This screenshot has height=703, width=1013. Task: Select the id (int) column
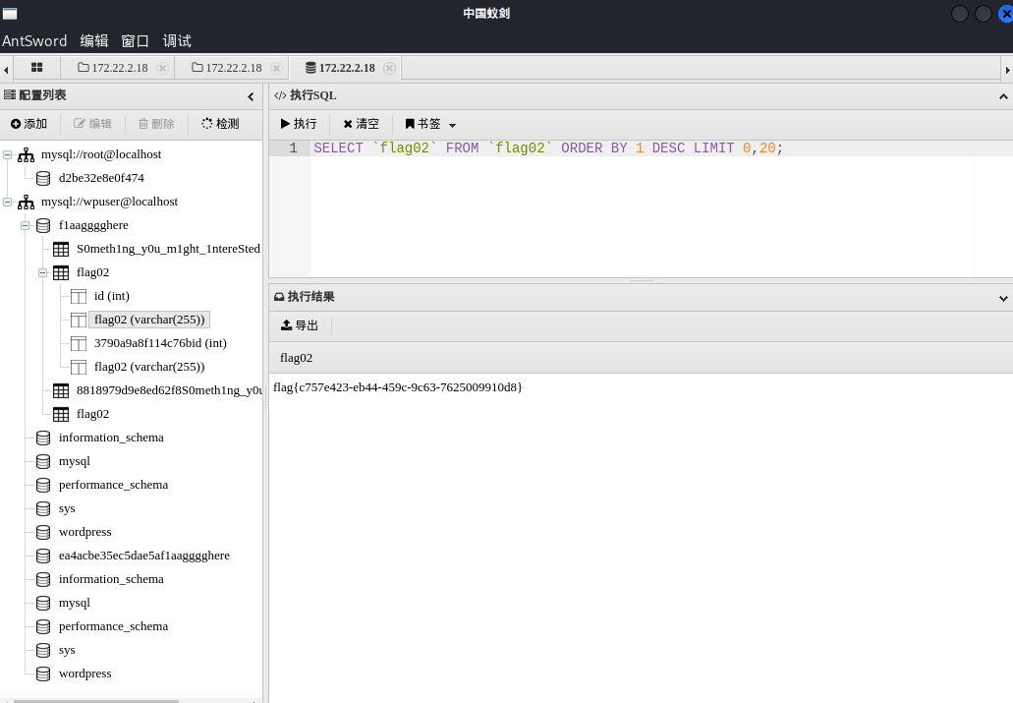112,296
